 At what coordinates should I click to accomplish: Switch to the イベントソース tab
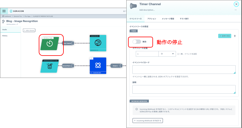[135, 19]
